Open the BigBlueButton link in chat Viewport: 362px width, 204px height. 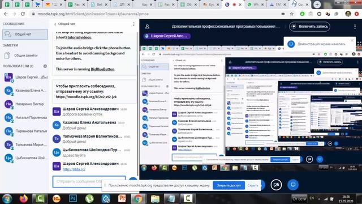(x=102, y=69)
